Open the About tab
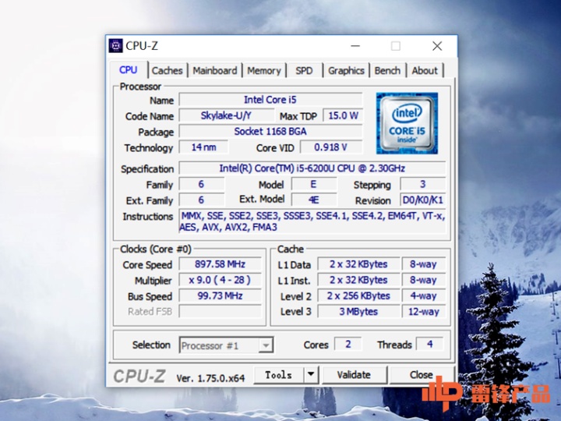 tap(425, 70)
